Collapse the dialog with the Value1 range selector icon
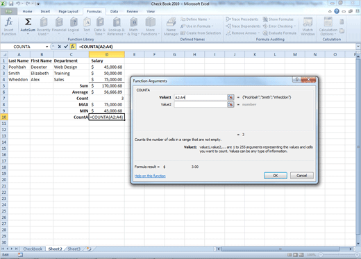361x259 pixels. (x=230, y=97)
